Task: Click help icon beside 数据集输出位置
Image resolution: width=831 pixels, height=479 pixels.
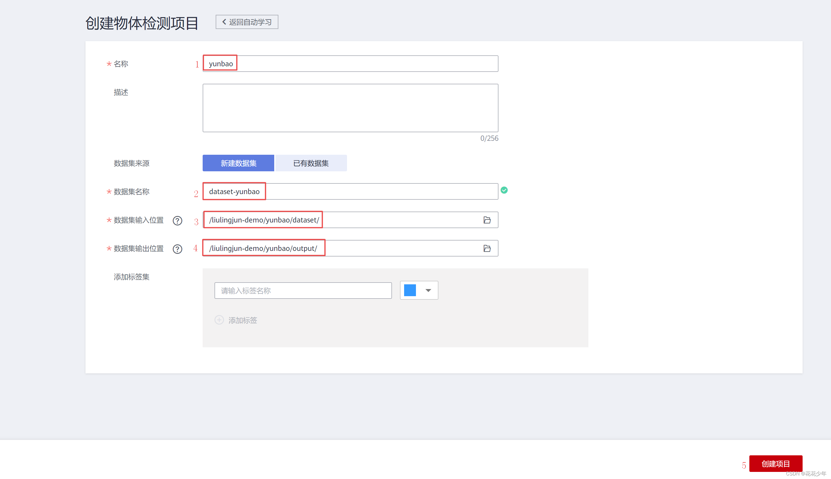Action: [177, 249]
